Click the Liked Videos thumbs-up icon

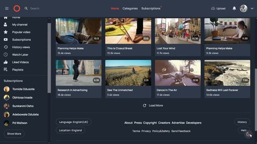point(6,62)
